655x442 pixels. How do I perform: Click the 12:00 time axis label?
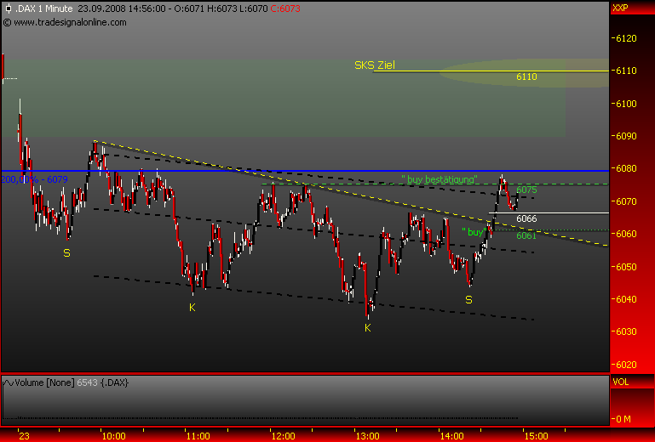(x=283, y=436)
